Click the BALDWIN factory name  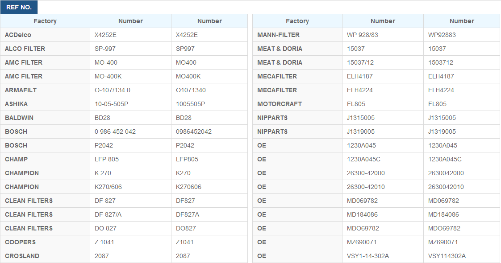coord(19,118)
